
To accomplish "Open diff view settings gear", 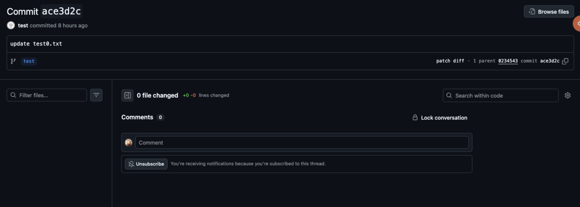I will tap(567, 96).
